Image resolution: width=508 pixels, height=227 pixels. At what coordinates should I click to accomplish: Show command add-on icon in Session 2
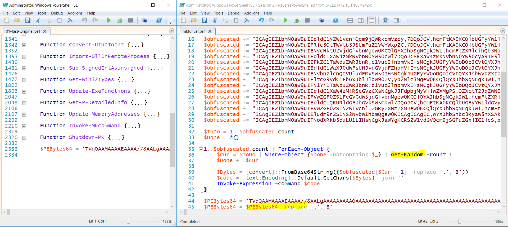396,20
